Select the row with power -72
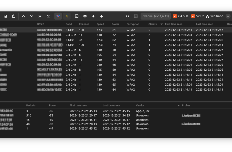 116,35
